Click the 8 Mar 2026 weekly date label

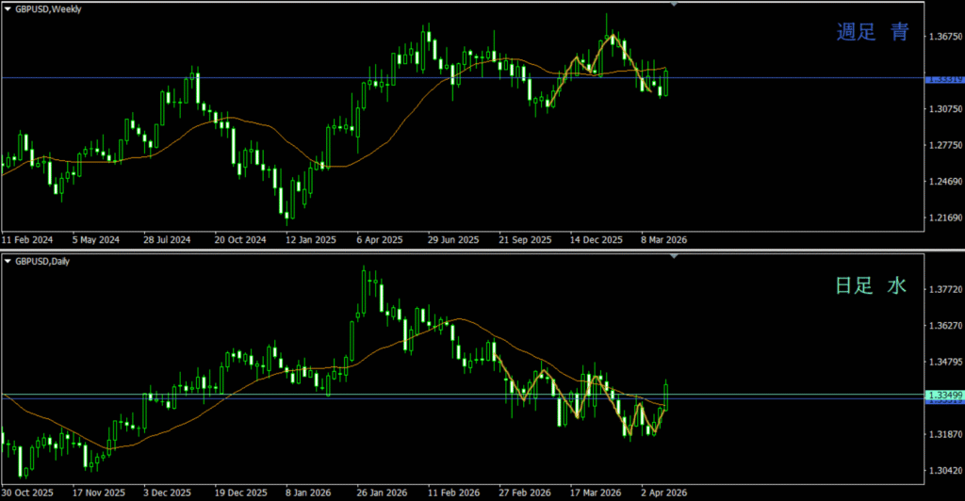663,239
